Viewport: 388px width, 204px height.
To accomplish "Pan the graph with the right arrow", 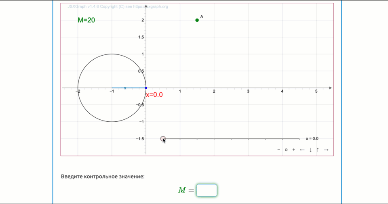I will tap(326, 150).
